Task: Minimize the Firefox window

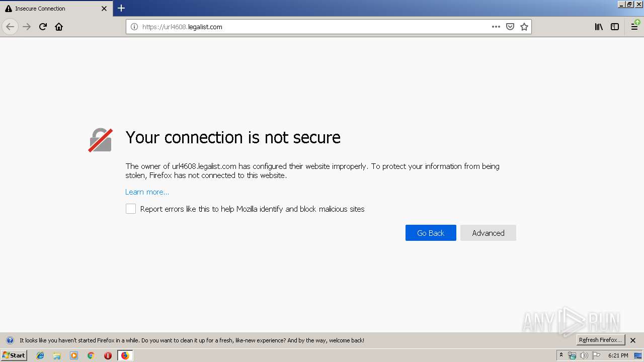Action: click(621, 4)
